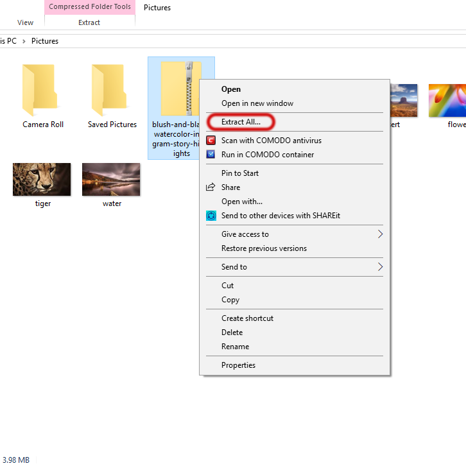Expand the Give access to submenu arrow
The width and height of the screenshot is (466, 466).
click(x=380, y=234)
